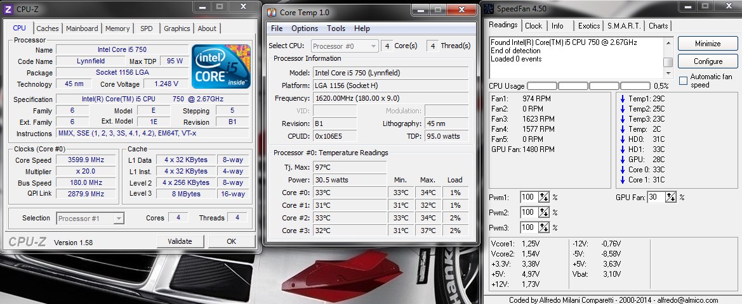The width and height of the screenshot is (742, 304).
Task: Enable Automatic fan speed checkbox
Action: coord(684,80)
